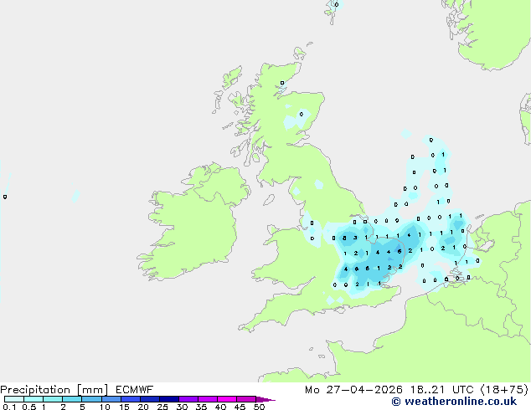Viewport: 531px width, 410px height.
Task: Select legend swatch between 45 and 50
Action: click(246, 399)
